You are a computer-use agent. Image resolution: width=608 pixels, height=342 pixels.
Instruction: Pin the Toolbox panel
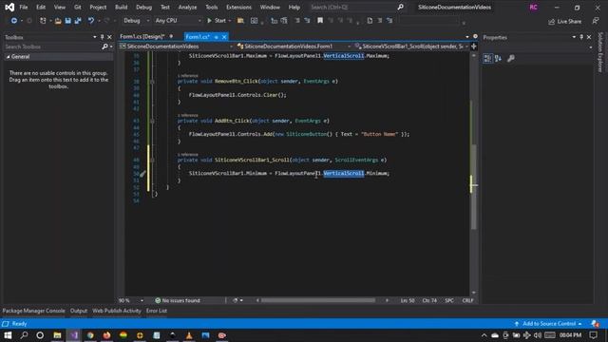pyautogui.click(x=102, y=37)
